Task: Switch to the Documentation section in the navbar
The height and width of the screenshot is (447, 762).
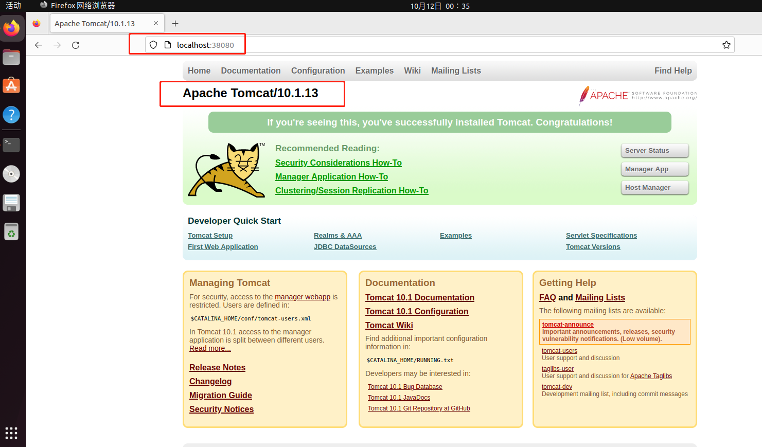Action: tap(251, 70)
